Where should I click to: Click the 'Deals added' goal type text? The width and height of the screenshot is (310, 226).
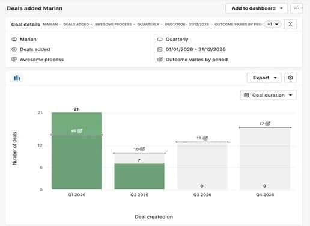[x=35, y=49]
